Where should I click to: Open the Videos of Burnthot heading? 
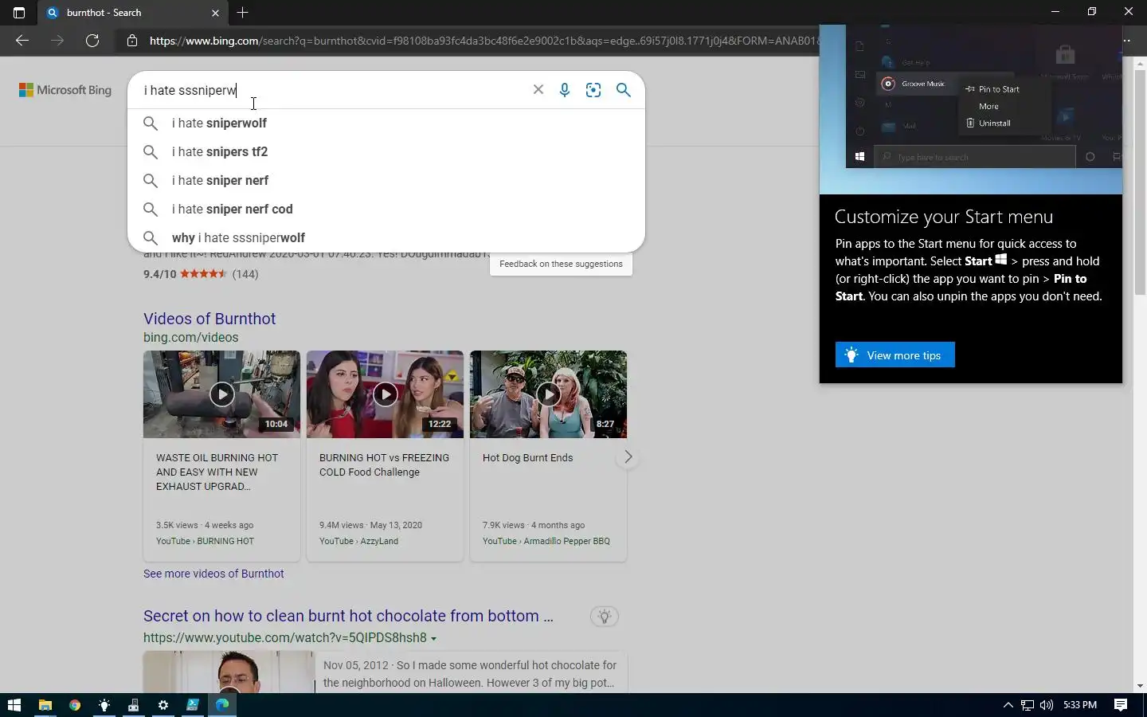tap(209, 319)
